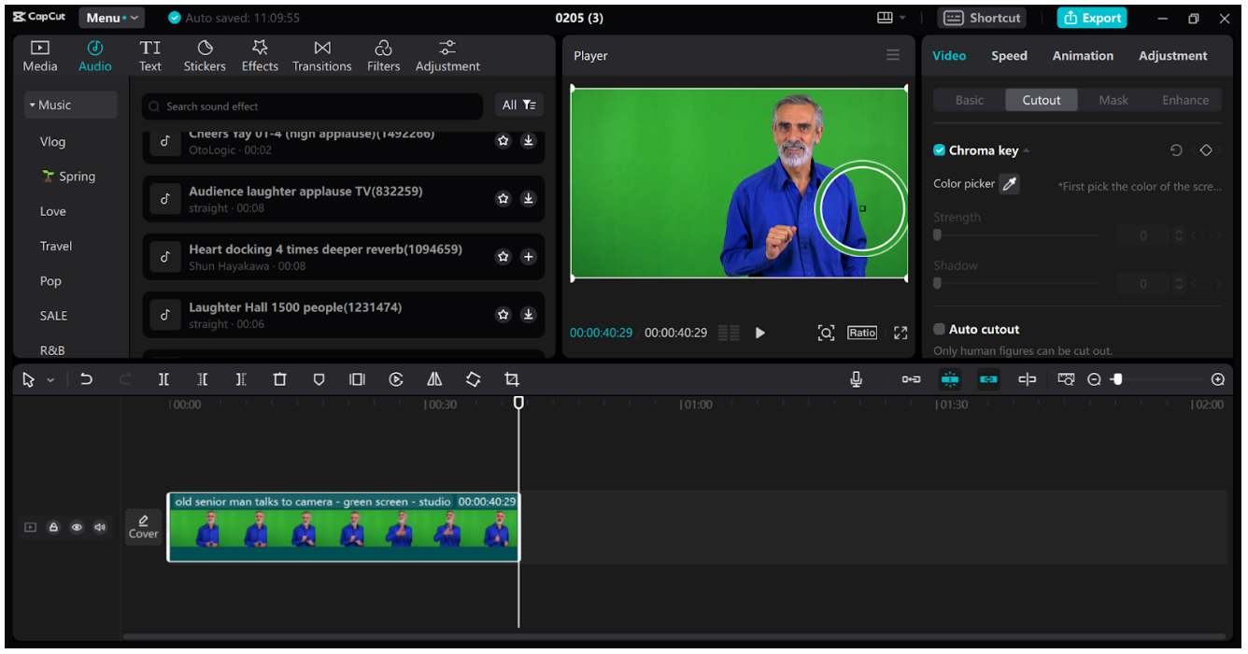Viewport: 1248px width, 654px height.
Task: Switch to the Media tab
Action: click(40, 56)
